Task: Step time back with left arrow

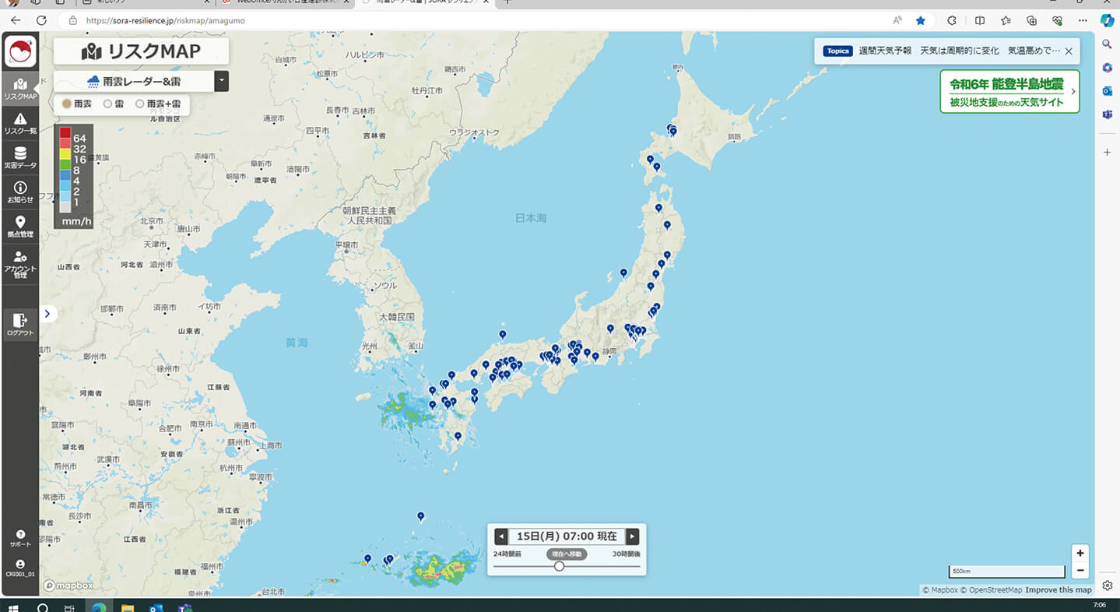Action: click(501, 536)
